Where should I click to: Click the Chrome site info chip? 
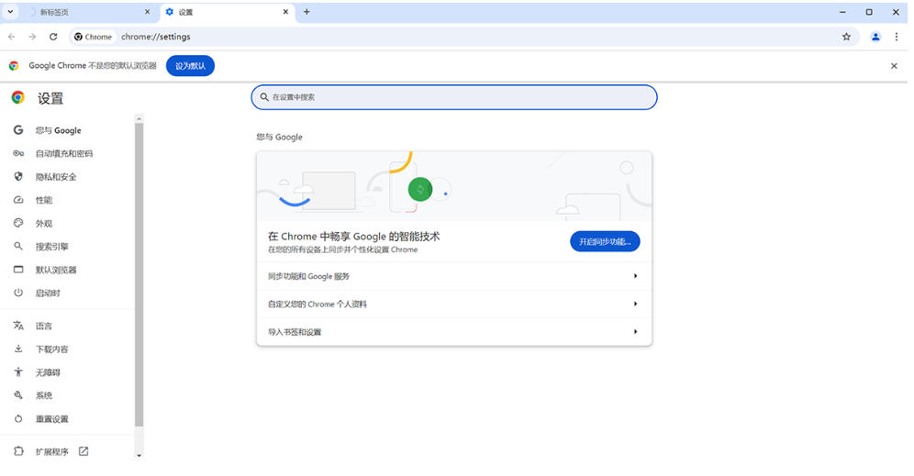coord(94,37)
